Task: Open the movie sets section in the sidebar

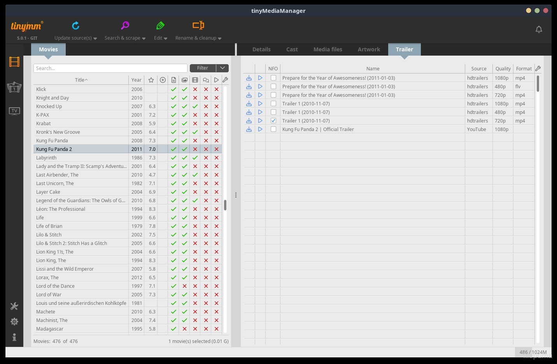Action: pos(14,87)
